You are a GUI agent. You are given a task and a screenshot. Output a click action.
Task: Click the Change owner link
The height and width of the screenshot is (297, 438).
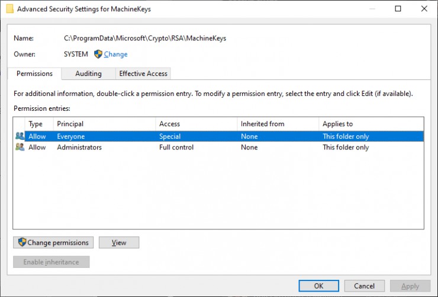tap(115, 55)
